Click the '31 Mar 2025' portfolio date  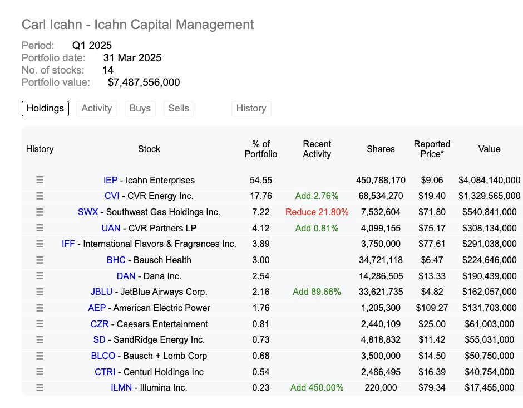point(132,58)
